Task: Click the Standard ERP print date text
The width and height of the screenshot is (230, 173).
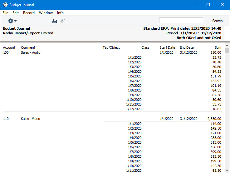Action: (182, 28)
